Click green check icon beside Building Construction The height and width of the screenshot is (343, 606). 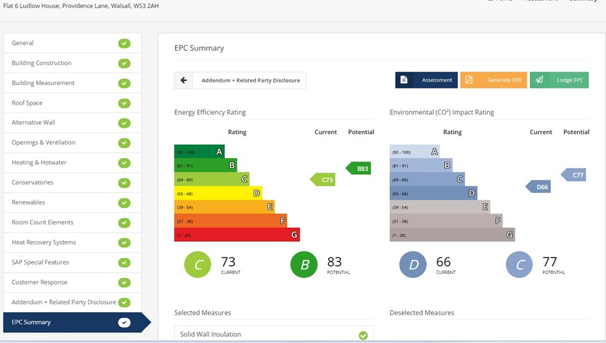[124, 63]
